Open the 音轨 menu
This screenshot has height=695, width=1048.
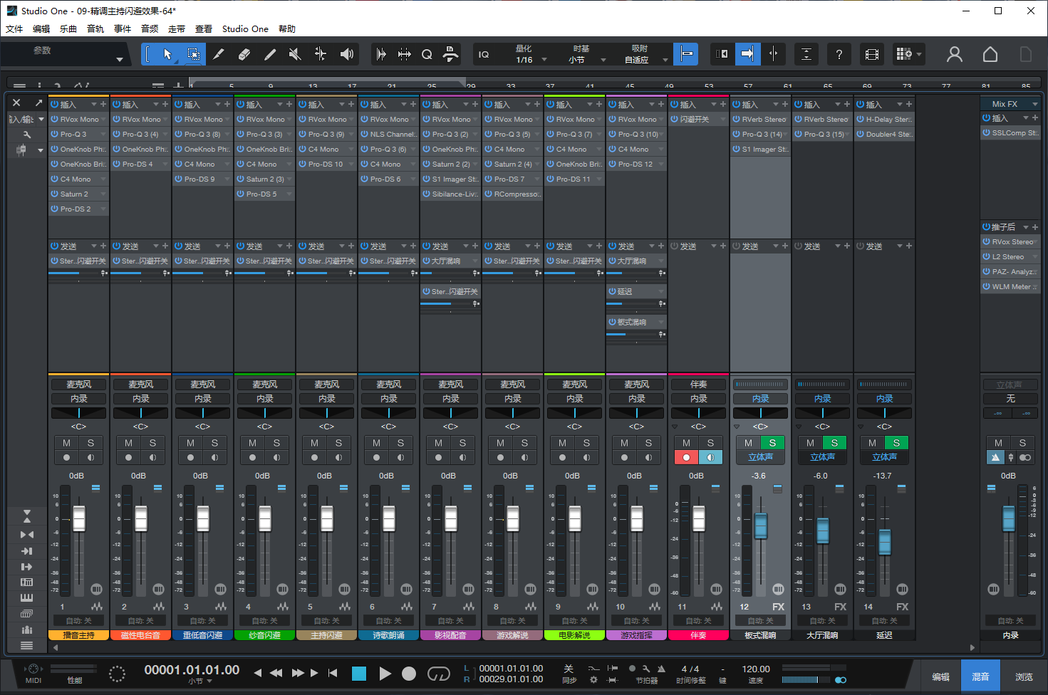pyautogui.click(x=95, y=28)
